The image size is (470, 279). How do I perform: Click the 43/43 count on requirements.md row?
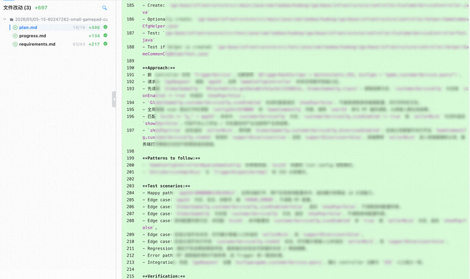pos(79,44)
